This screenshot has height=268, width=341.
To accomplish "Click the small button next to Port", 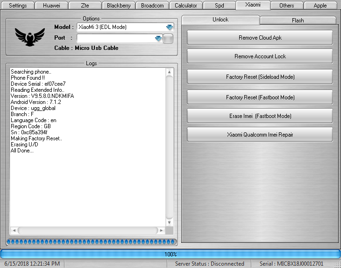I will click(x=168, y=39).
